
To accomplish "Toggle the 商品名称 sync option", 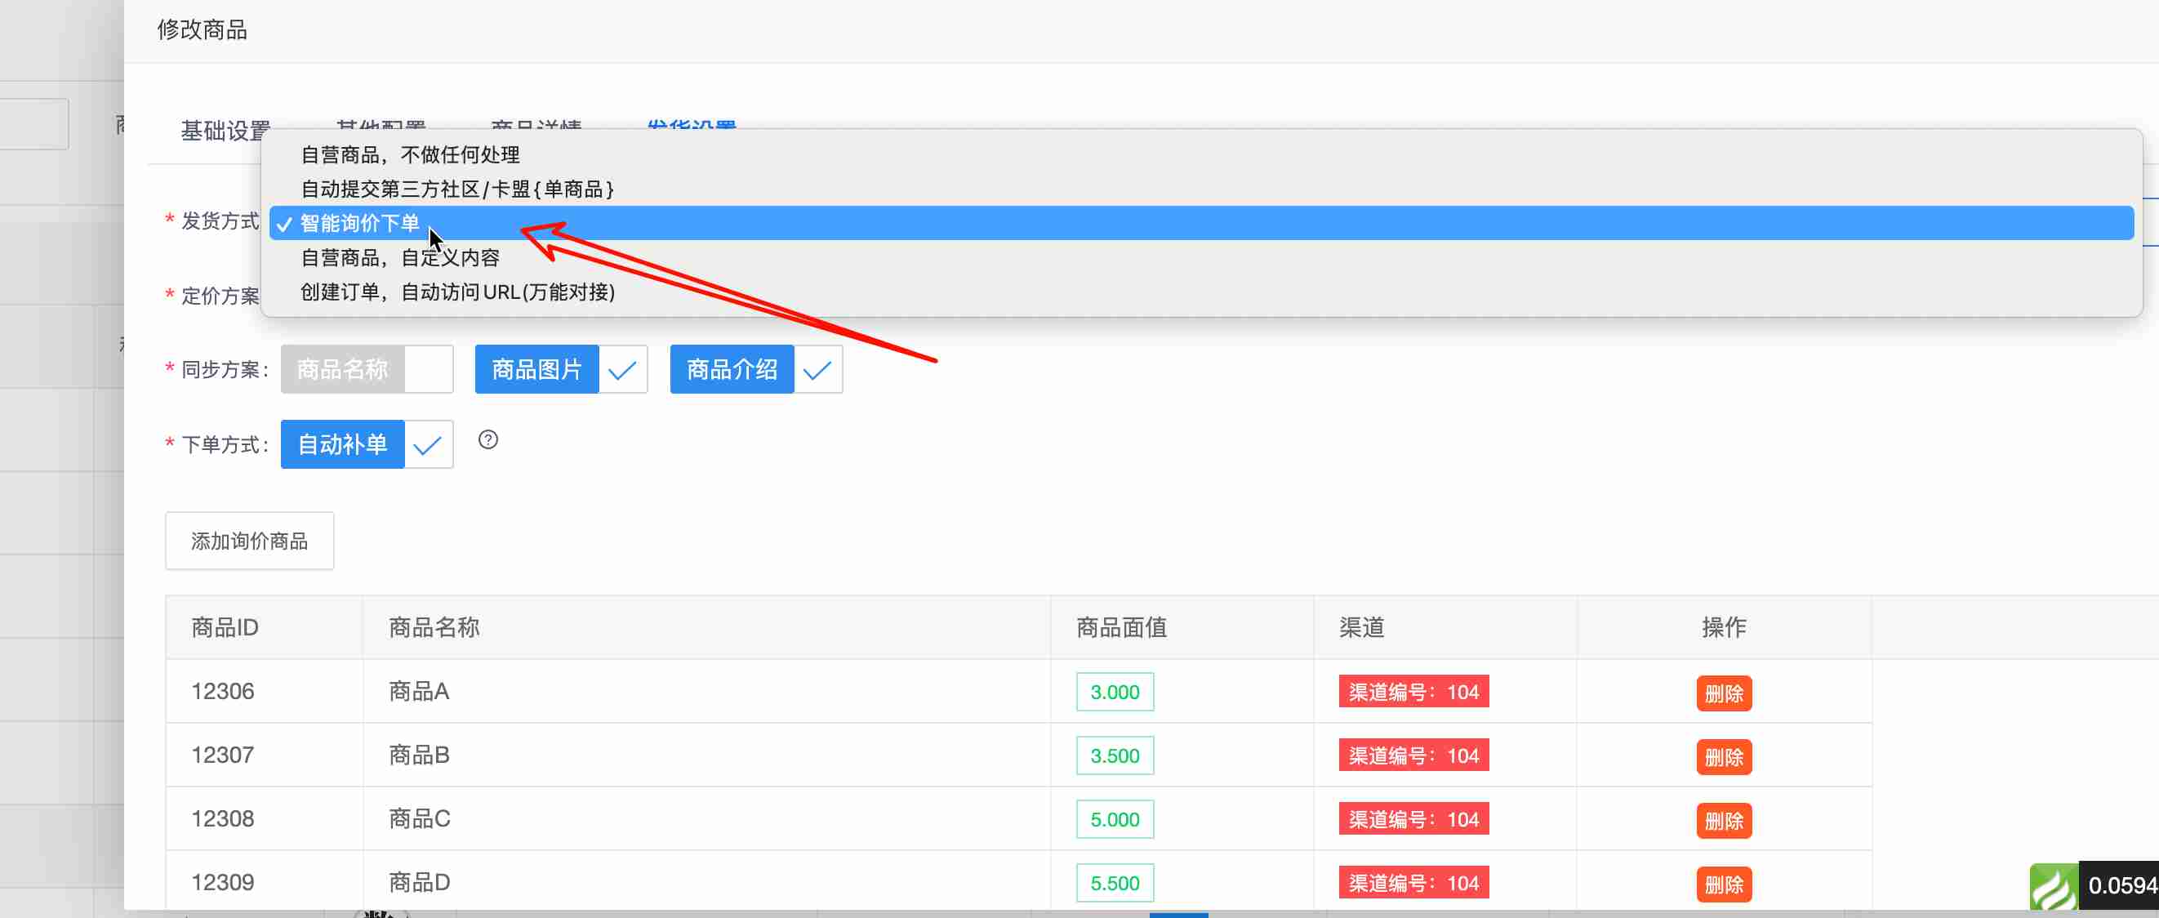I will 367,370.
